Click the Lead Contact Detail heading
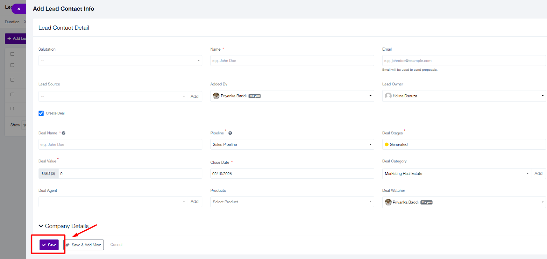The image size is (547, 259). coord(64,28)
